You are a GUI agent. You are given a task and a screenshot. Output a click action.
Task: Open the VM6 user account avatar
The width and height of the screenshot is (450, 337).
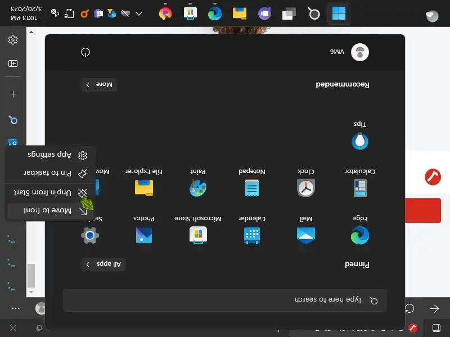click(x=360, y=52)
